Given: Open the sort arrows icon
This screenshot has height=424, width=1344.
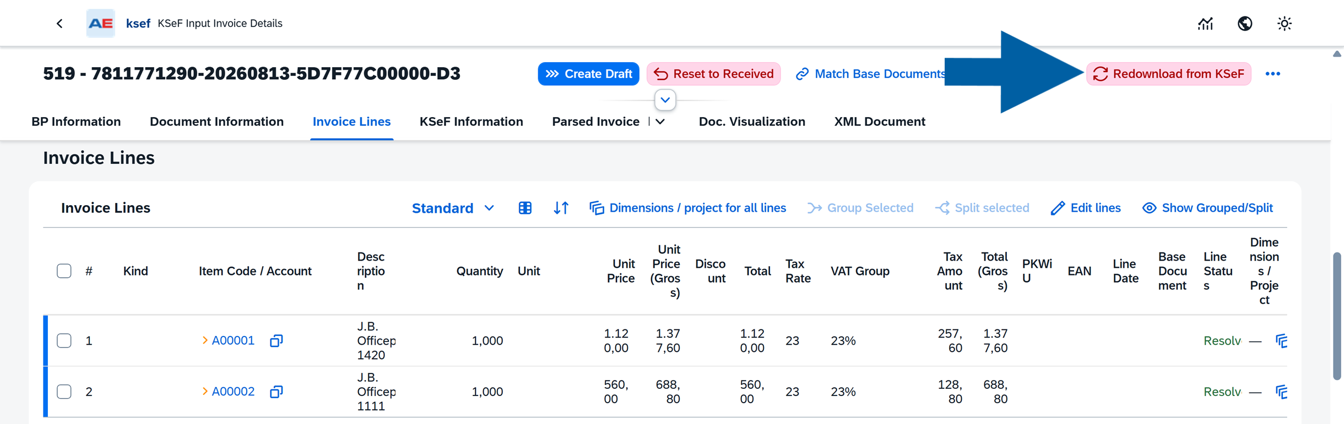Looking at the screenshot, I should pyautogui.click(x=561, y=208).
